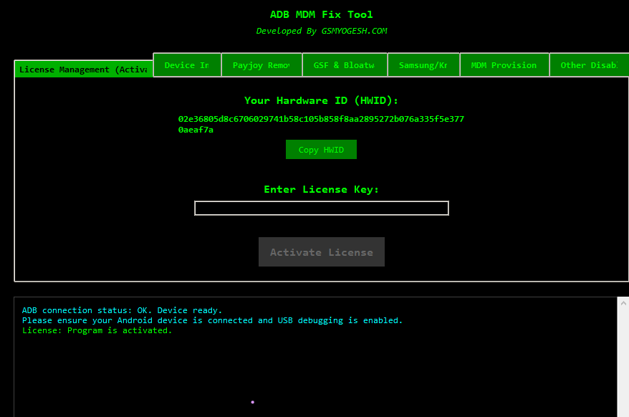Viewport: 629px width, 417px height.
Task: Switch to the License Management tab
Action: pyautogui.click(x=83, y=69)
